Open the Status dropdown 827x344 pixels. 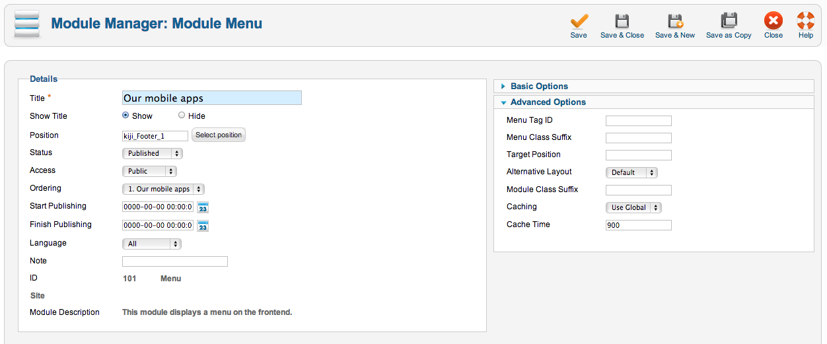pyautogui.click(x=153, y=153)
